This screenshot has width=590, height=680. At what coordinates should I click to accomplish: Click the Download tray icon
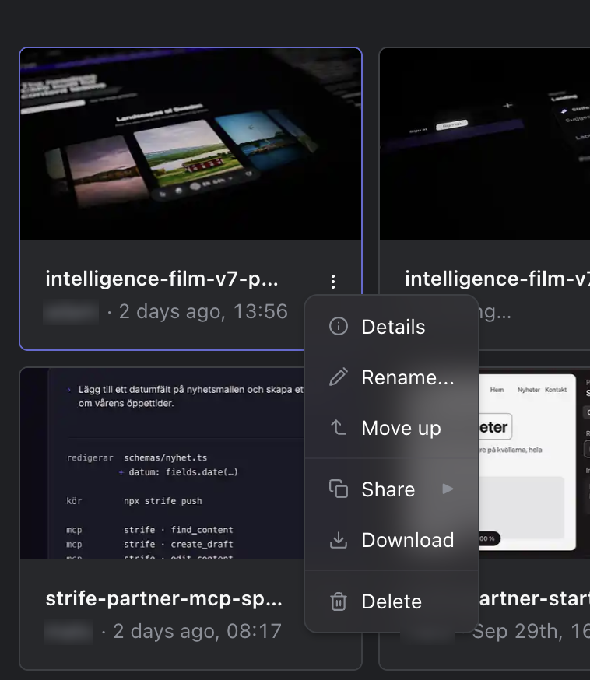(x=339, y=540)
